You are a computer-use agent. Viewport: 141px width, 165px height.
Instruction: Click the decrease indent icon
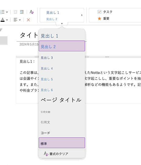click(x=16, y=12)
